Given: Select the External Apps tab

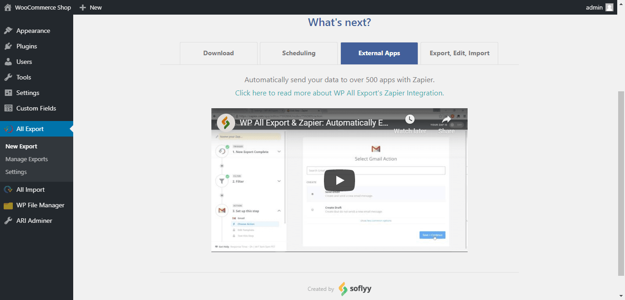Looking at the screenshot, I should (379, 53).
